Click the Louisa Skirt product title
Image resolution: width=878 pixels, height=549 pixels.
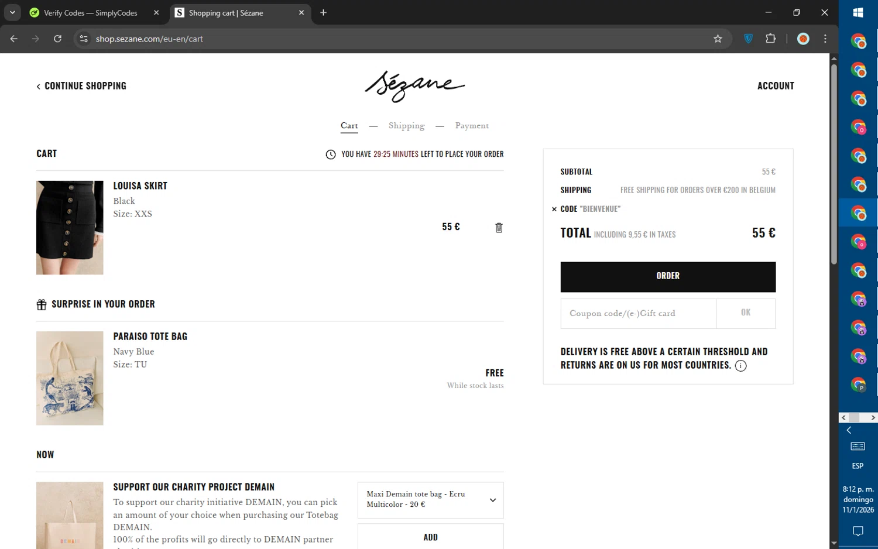click(x=140, y=186)
